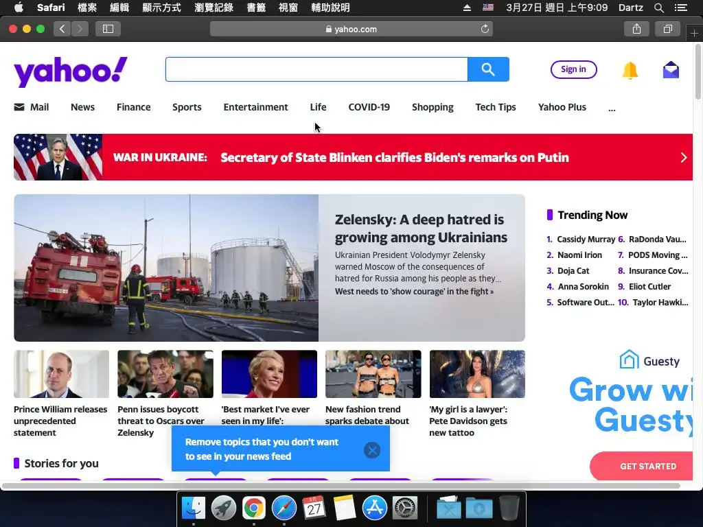Go back with Safari back arrow
The height and width of the screenshot is (527, 703).
[62, 29]
